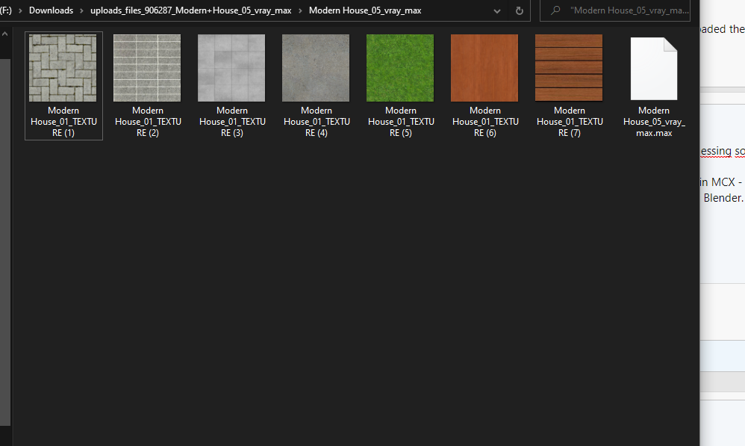
Task: Expand the chevron before Modern House_05_vray_max breadcrumb
Action: 301,10
